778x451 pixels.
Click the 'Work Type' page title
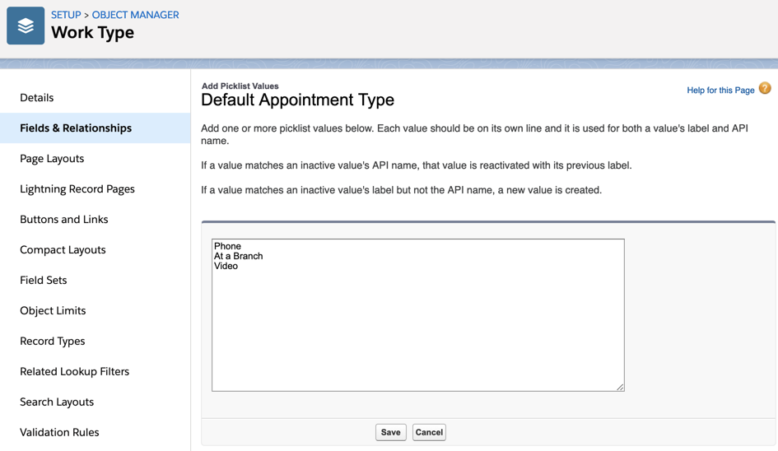(x=93, y=33)
